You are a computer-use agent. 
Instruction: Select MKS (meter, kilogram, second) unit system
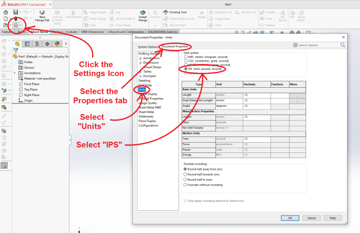[x=186, y=57]
